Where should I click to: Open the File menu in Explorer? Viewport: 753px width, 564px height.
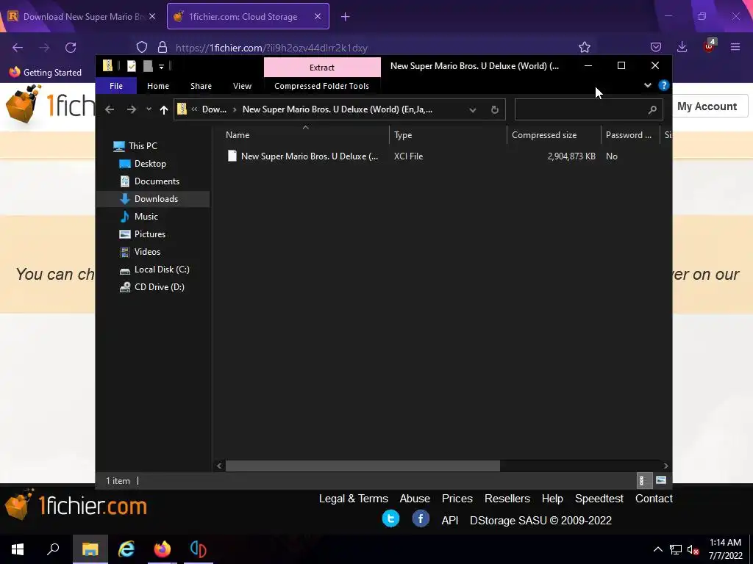[116, 86]
